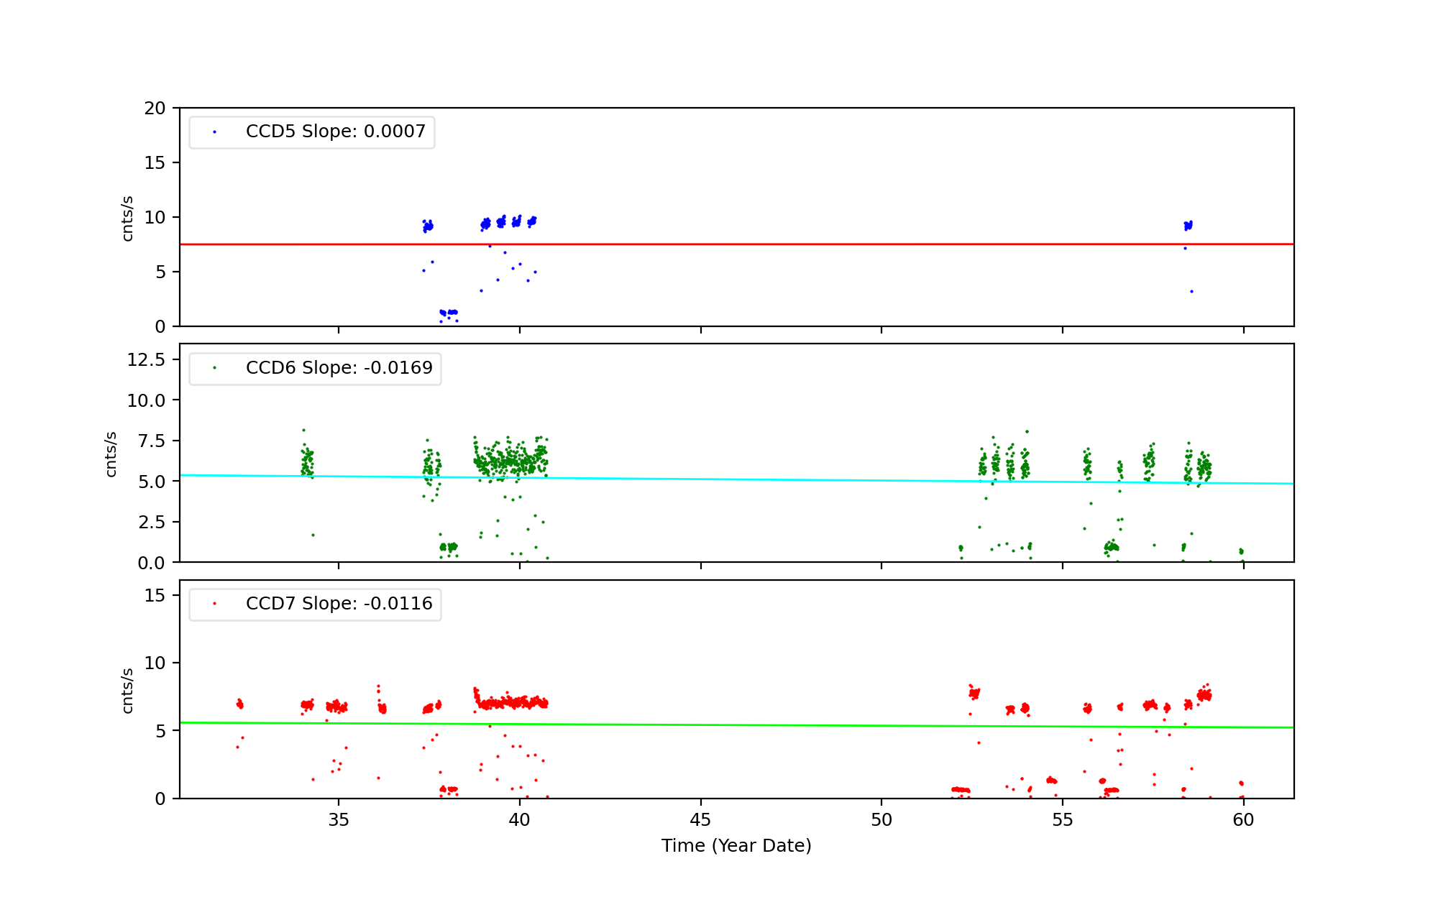Click the green trend line in CCD7 plot

click(719, 725)
